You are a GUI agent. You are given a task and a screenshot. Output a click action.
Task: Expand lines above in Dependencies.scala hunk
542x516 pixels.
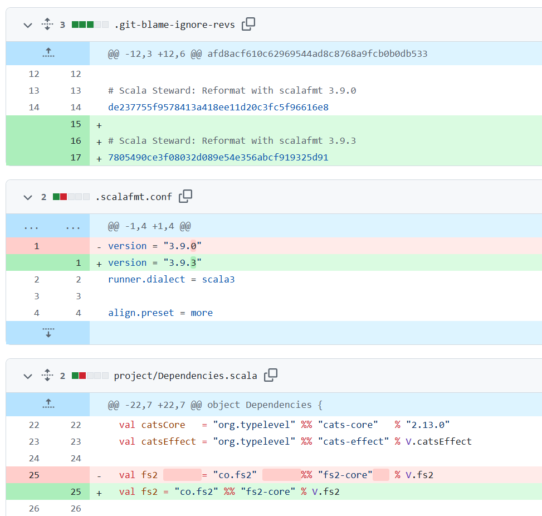(48, 404)
